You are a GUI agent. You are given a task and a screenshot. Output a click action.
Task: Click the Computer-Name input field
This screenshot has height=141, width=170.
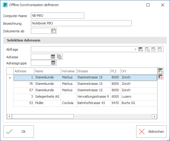point(57,16)
